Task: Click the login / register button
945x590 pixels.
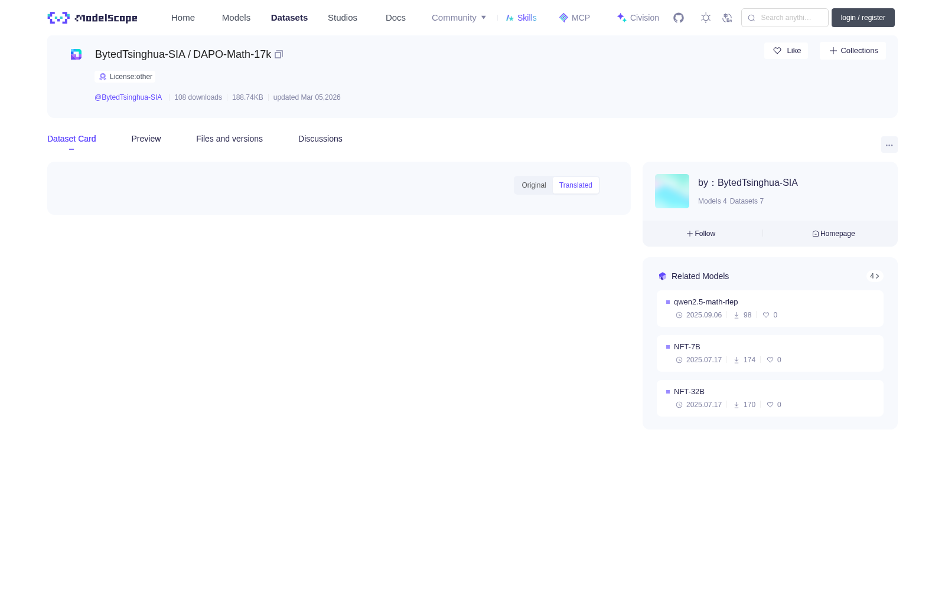Action: pos(863,18)
